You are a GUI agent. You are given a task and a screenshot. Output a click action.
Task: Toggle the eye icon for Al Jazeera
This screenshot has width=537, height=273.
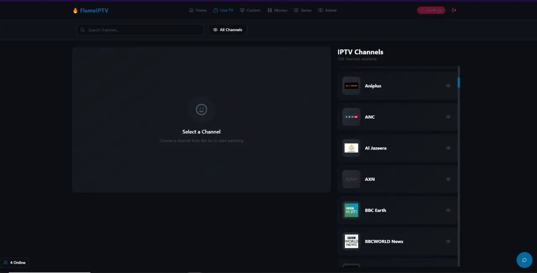448,148
